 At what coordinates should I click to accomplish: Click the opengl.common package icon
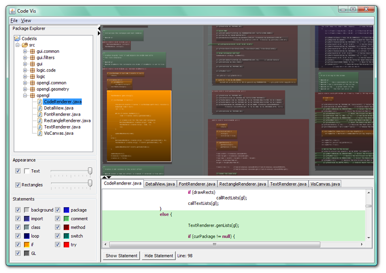tap(32, 83)
